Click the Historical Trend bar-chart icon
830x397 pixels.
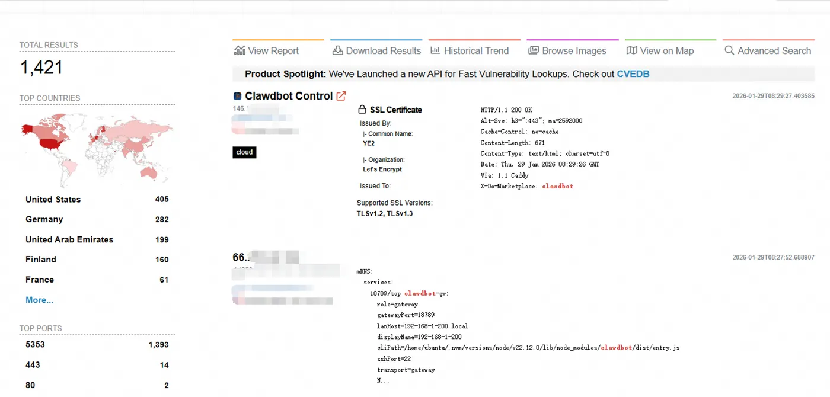coord(435,50)
